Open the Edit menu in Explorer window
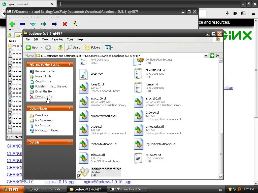This screenshot has height=193, width=258. click(36, 39)
